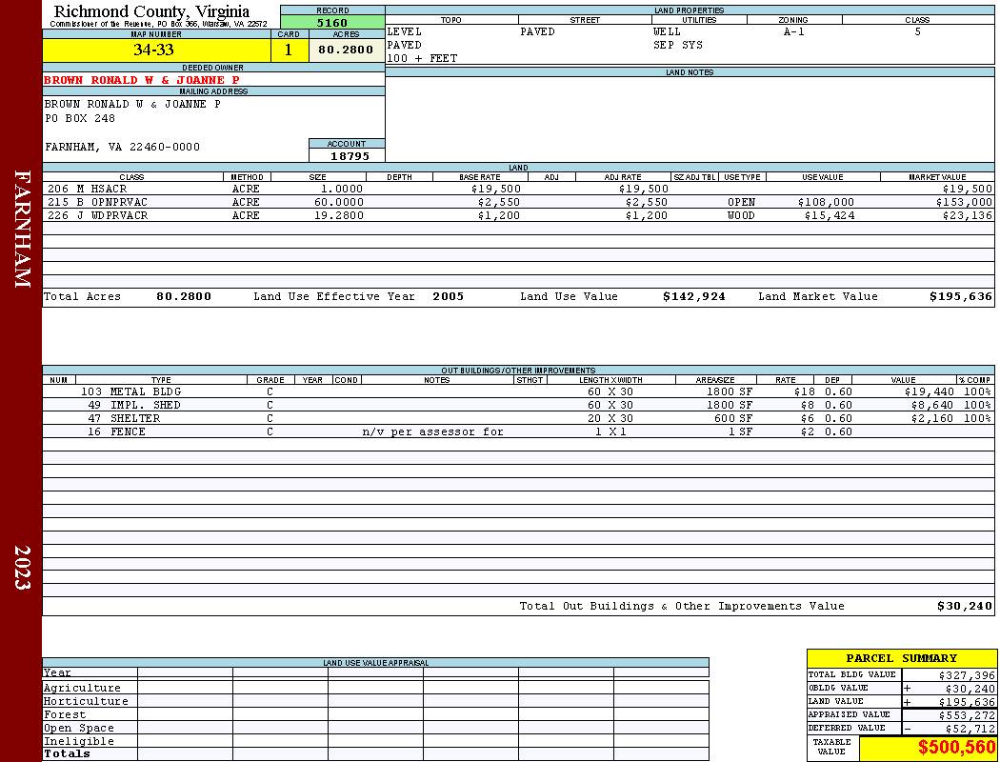Viewport: 1000px width, 762px height.
Task: Click the Deferred Value $52,712
Action: click(970, 729)
